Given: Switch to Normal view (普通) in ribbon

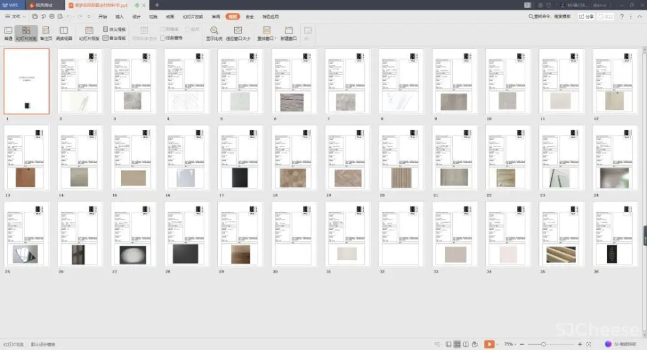Looking at the screenshot, I should (x=8, y=33).
